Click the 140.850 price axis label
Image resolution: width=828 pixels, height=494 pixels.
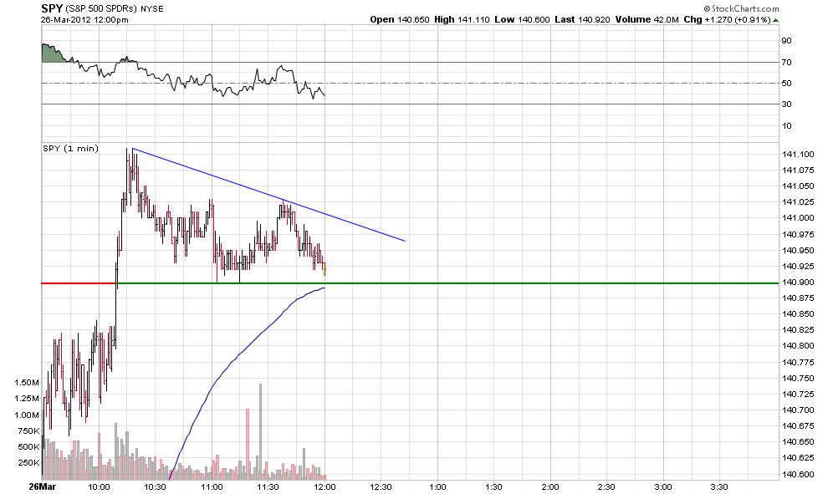798,314
